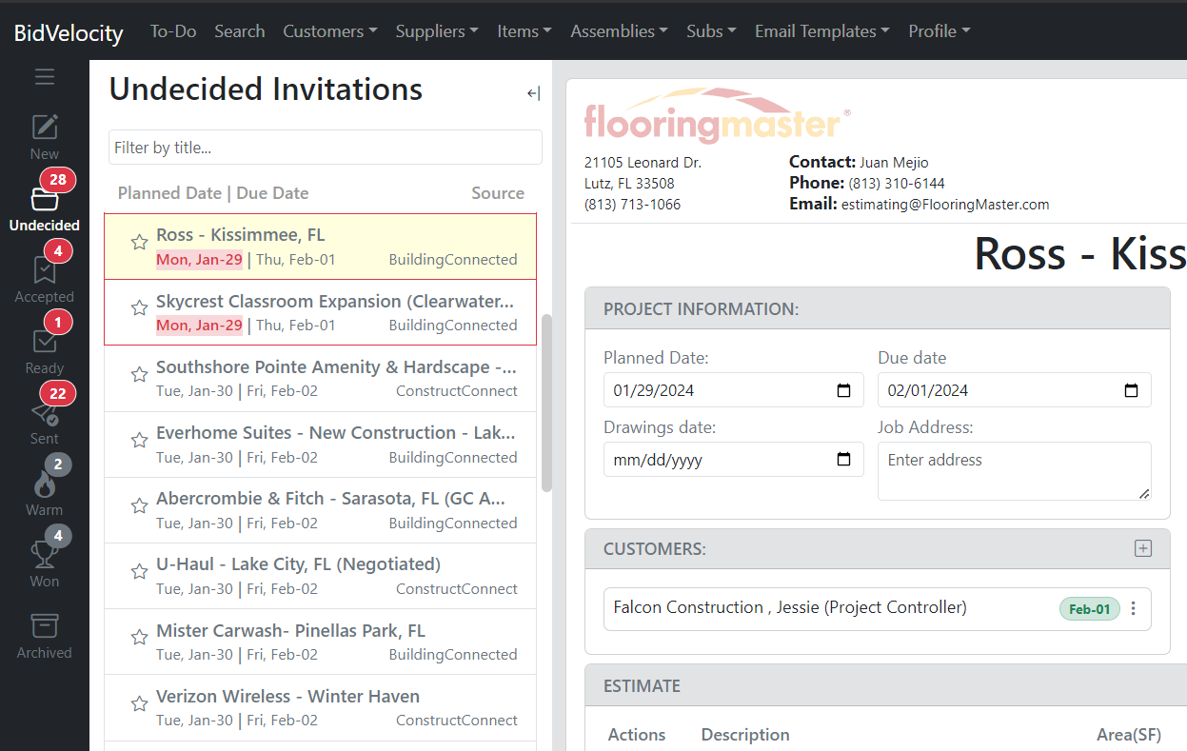Star the U-Haul - Lake City invitation
Screen dimensions: 1187x751
coord(139,571)
